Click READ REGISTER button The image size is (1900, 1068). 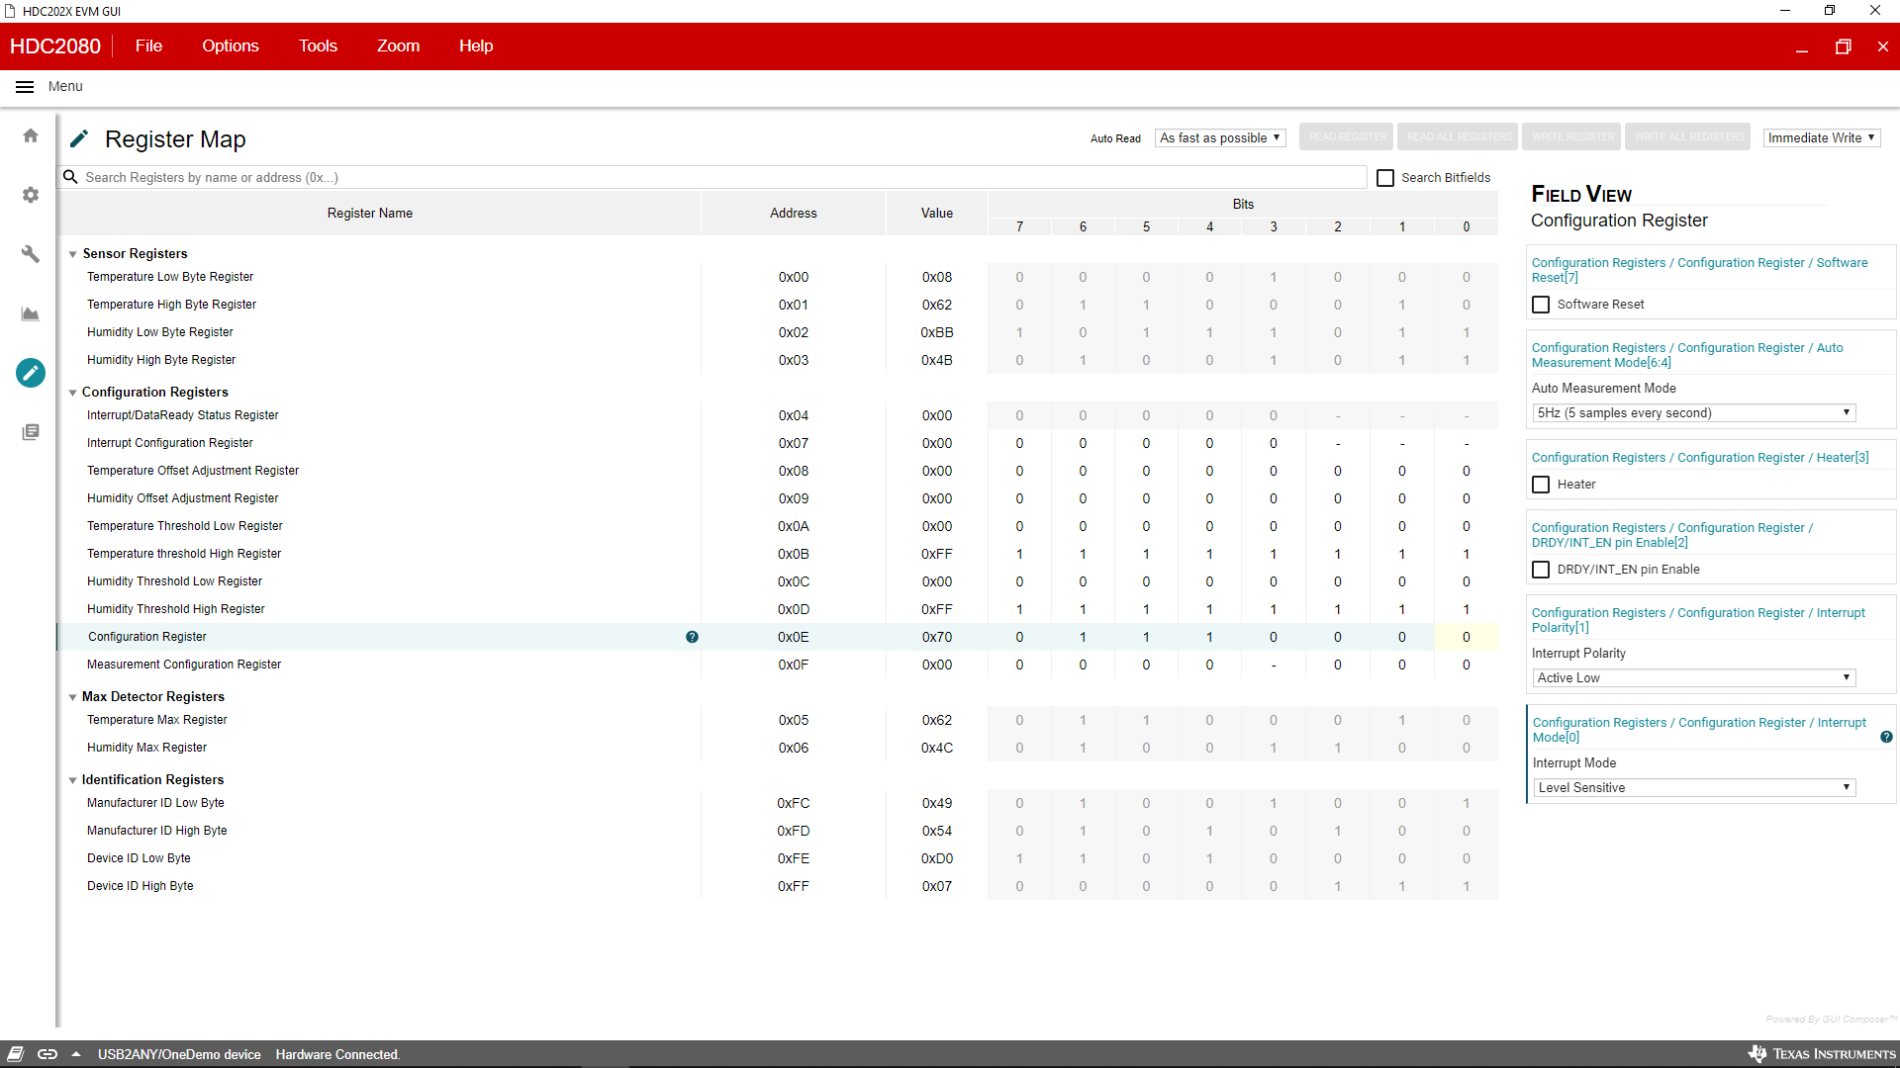click(1348, 136)
